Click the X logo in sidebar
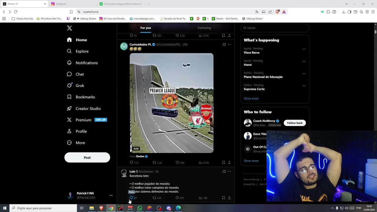This screenshot has height=212, width=377. pyautogui.click(x=70, y=28)
